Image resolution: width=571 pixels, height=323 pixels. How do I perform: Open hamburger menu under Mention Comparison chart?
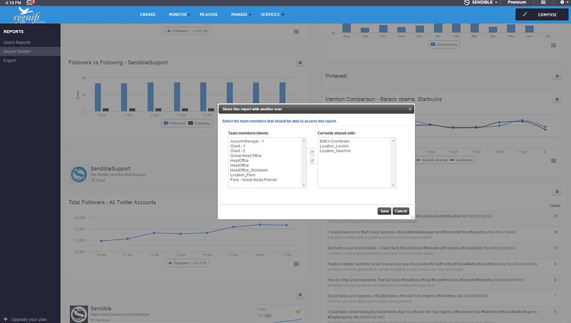(x=553, y=160)
